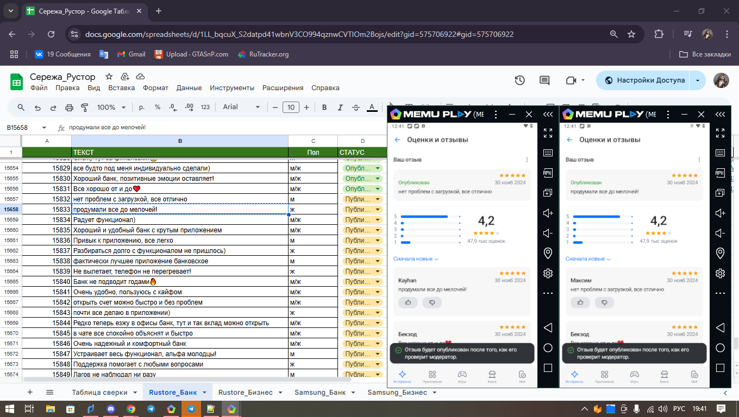
Task: Click the Sheets home logo
Action: tap(16, 81)
